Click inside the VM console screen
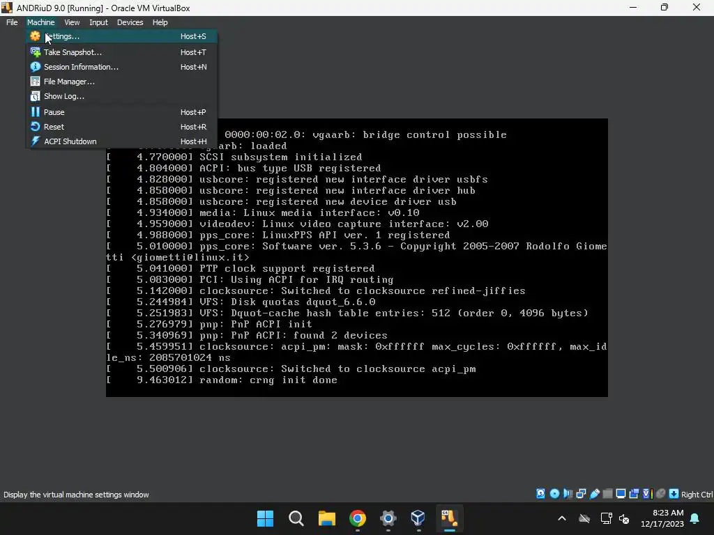This screenshot has height=535, width=714. click(356, 258)
